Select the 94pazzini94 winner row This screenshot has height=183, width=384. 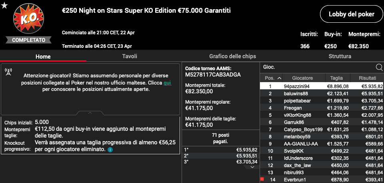coord(322,86)
